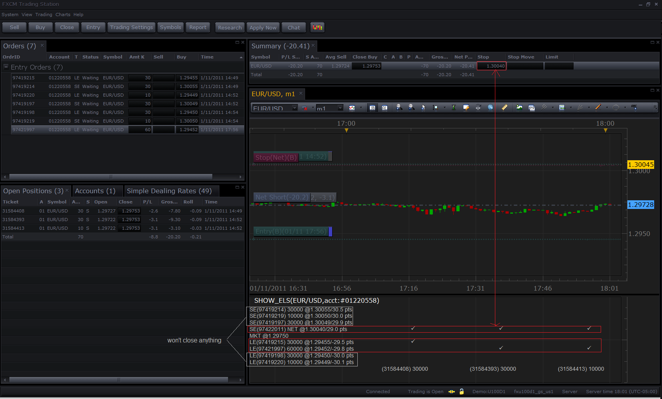Open the Trading menu
Image resolution: width=662 pixels, height=399 pixels.
tap(44, 15)
